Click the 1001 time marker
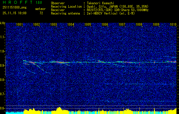The height and width of the screenshot is (114, 179). point(19,25)
